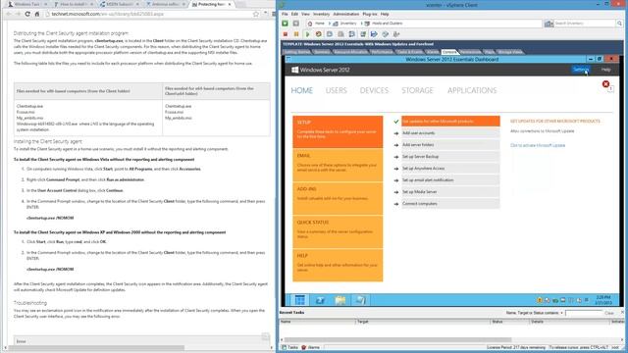The height and width of the screenshot is (353, 628).
Task: Click the Recent Tasks filter text field
Action: coord(583,313)
